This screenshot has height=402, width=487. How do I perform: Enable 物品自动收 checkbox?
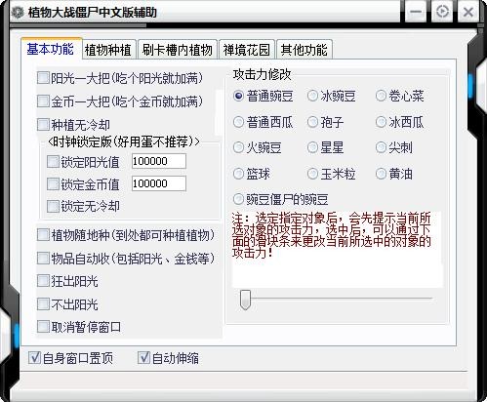pyautogui.click(x=43, y=259)
